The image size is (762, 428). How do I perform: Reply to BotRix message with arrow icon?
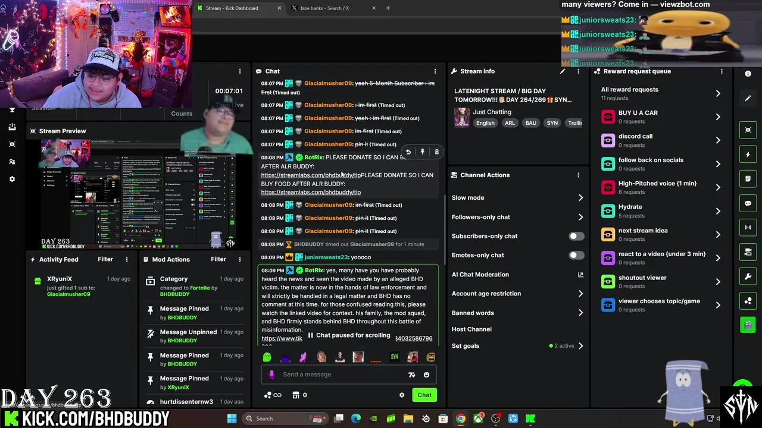408,152
